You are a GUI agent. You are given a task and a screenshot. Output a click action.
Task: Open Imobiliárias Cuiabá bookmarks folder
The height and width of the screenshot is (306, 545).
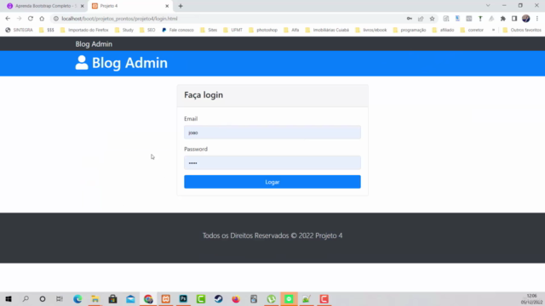327,31
